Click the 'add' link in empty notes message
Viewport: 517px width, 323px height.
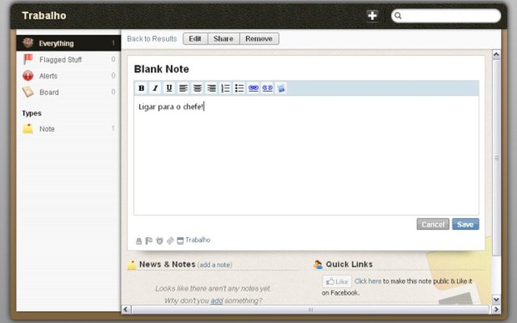tap(216, 300)
